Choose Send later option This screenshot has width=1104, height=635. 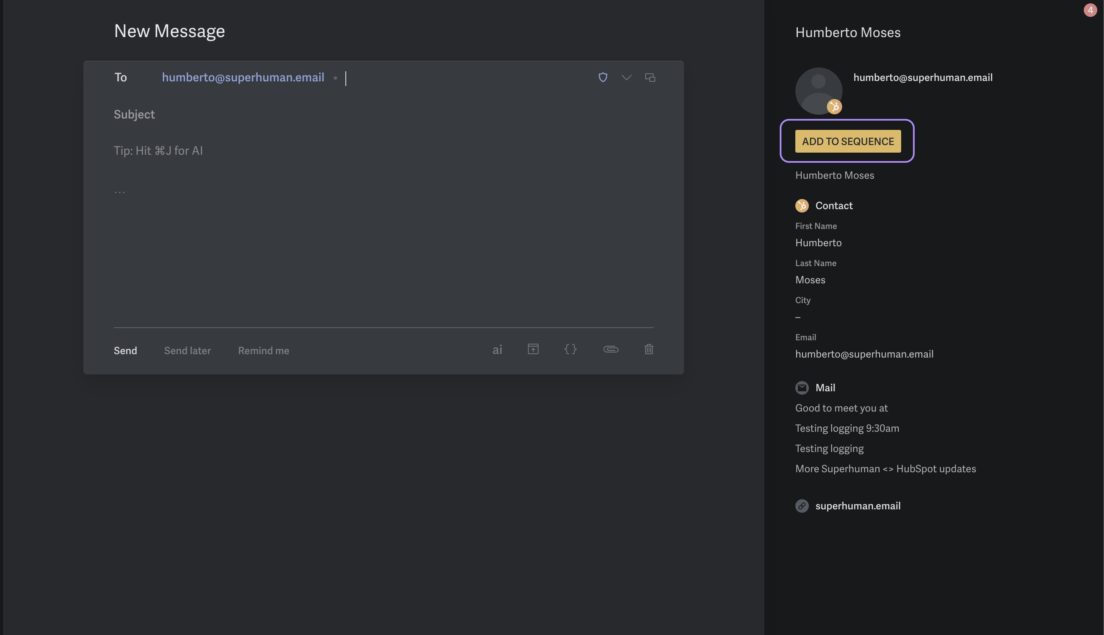pos(187,350)
